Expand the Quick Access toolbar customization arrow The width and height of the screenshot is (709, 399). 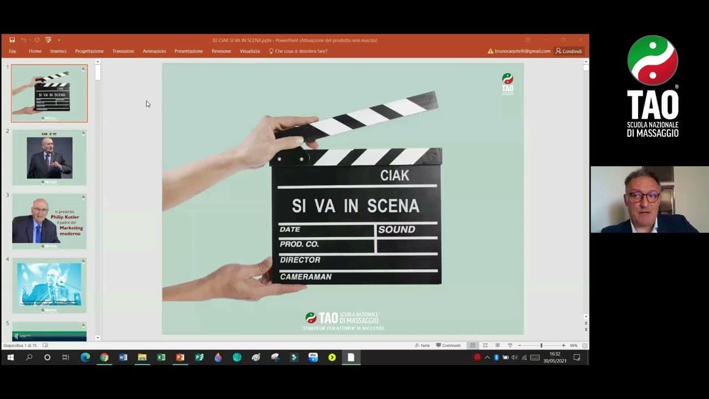pos(59,40)
